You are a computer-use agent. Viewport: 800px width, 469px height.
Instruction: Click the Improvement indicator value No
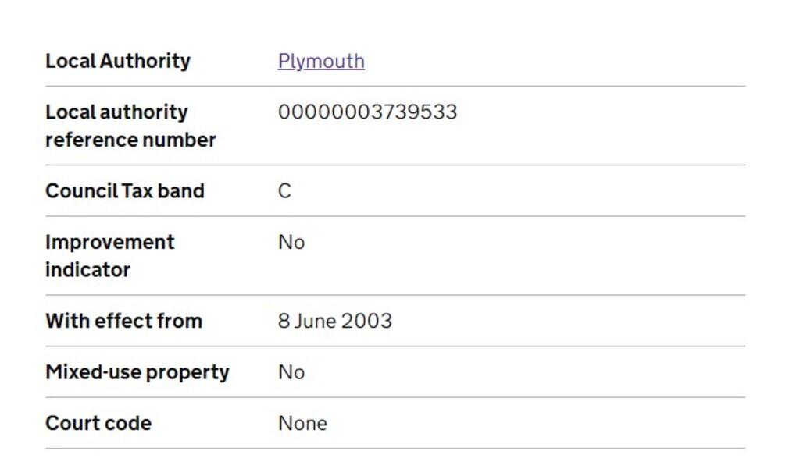coord(291,243)
